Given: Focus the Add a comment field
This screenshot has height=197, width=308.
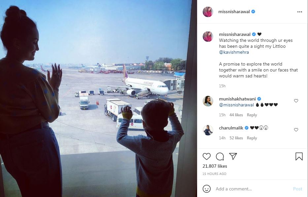Looking at the screenshot, I should [x=253, y=189].
